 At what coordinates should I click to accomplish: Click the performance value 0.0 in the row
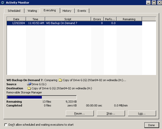113,23
